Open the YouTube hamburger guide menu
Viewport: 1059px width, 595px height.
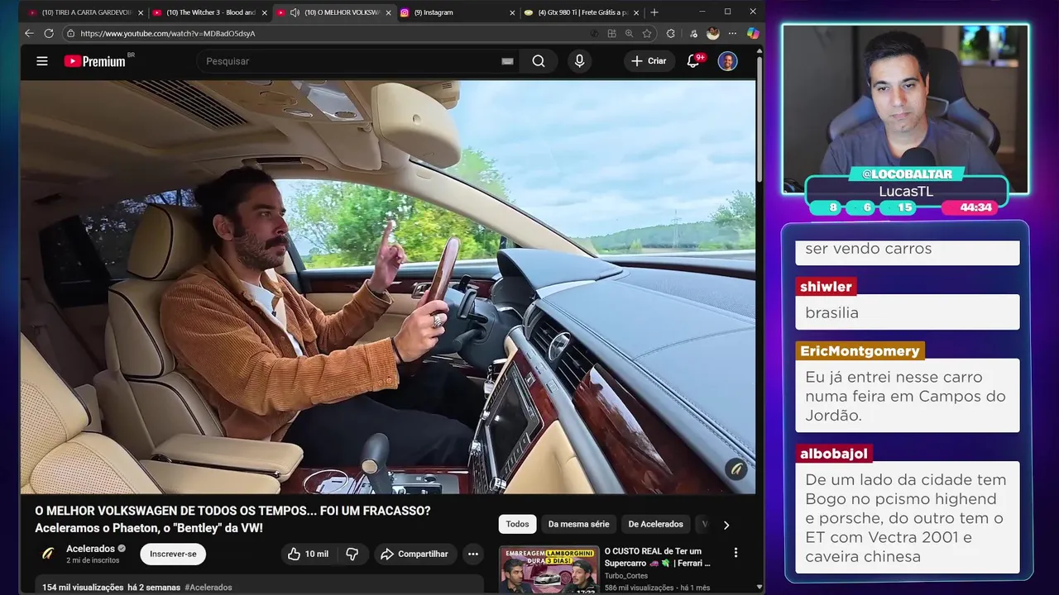pyautogui.click(x=42, y=61)
